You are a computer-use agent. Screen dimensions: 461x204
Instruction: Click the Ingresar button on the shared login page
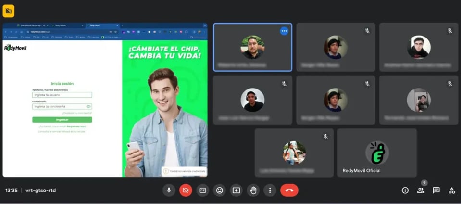click(x=62, y=120)
